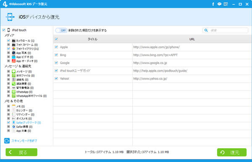Click the WhatsApp icon
Viewport: 252px width, 162px height.
click(x=14, y=92)
